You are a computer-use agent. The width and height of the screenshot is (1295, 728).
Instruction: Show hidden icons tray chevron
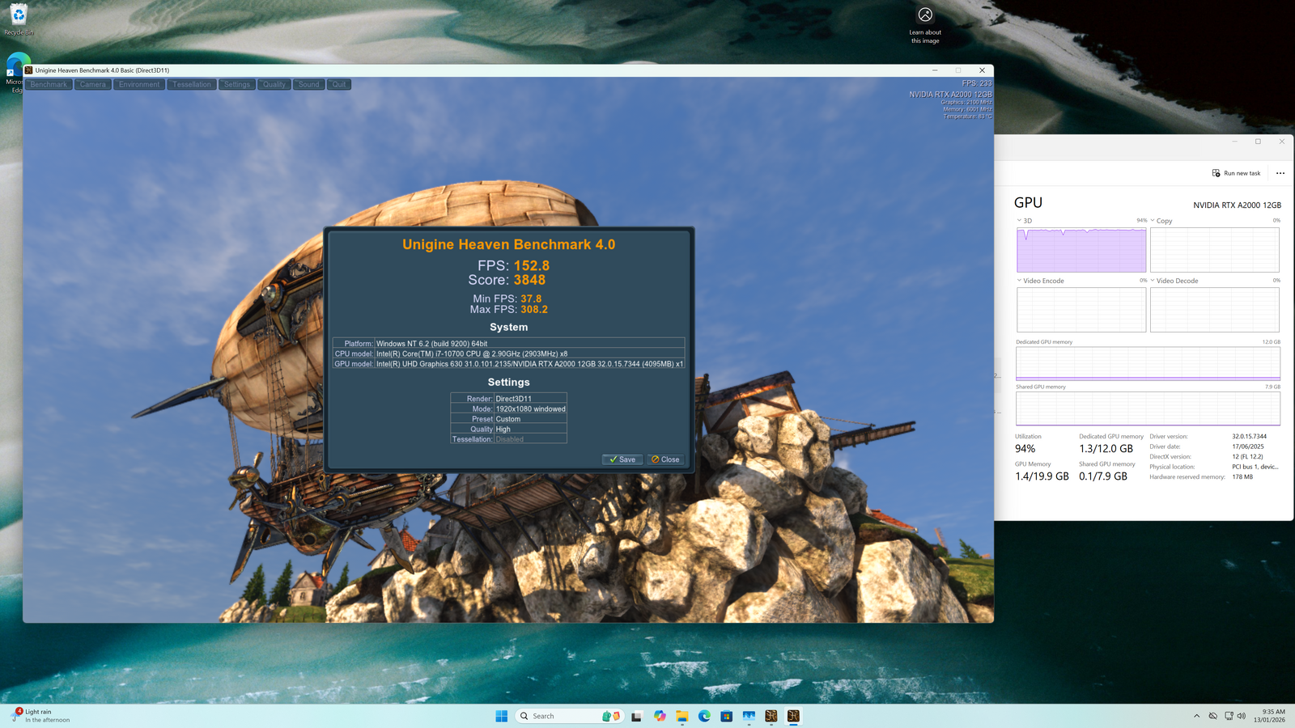pyautogui.click(x=1196, y=716)
